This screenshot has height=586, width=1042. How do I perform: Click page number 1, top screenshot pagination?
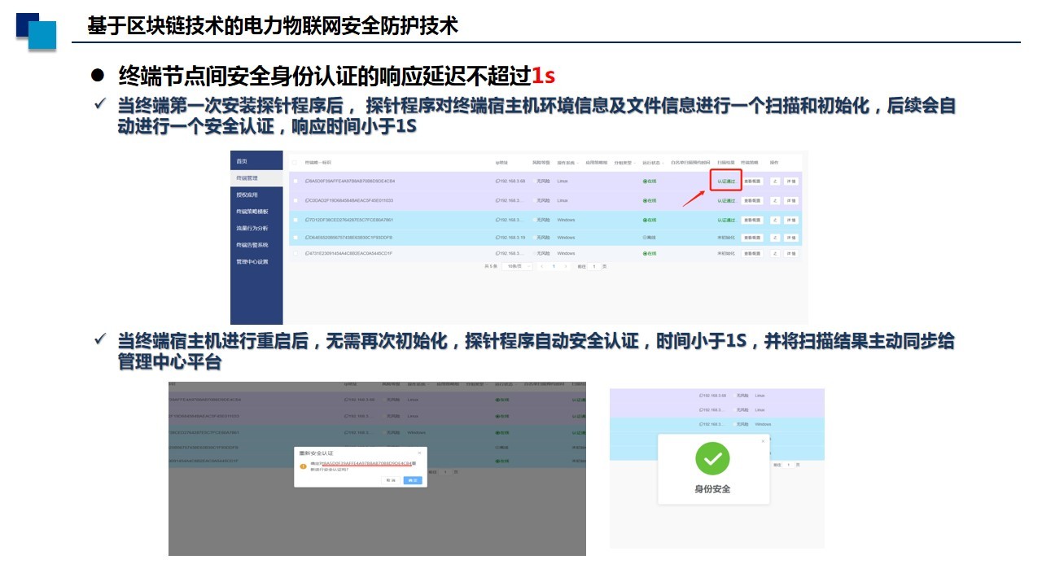click(x=554, y=266)
